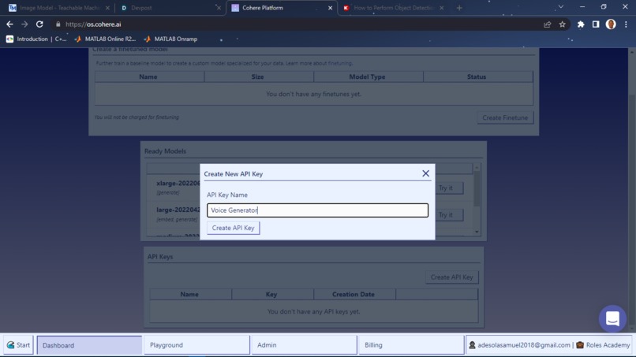
Task: Open the MATLAB Online R2 bookmark
Action: [x=105, y=39]
